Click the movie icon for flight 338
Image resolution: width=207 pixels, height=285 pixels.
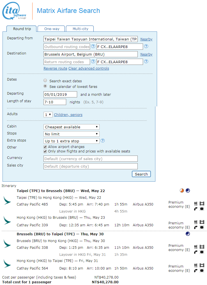(x=202, y=247)
